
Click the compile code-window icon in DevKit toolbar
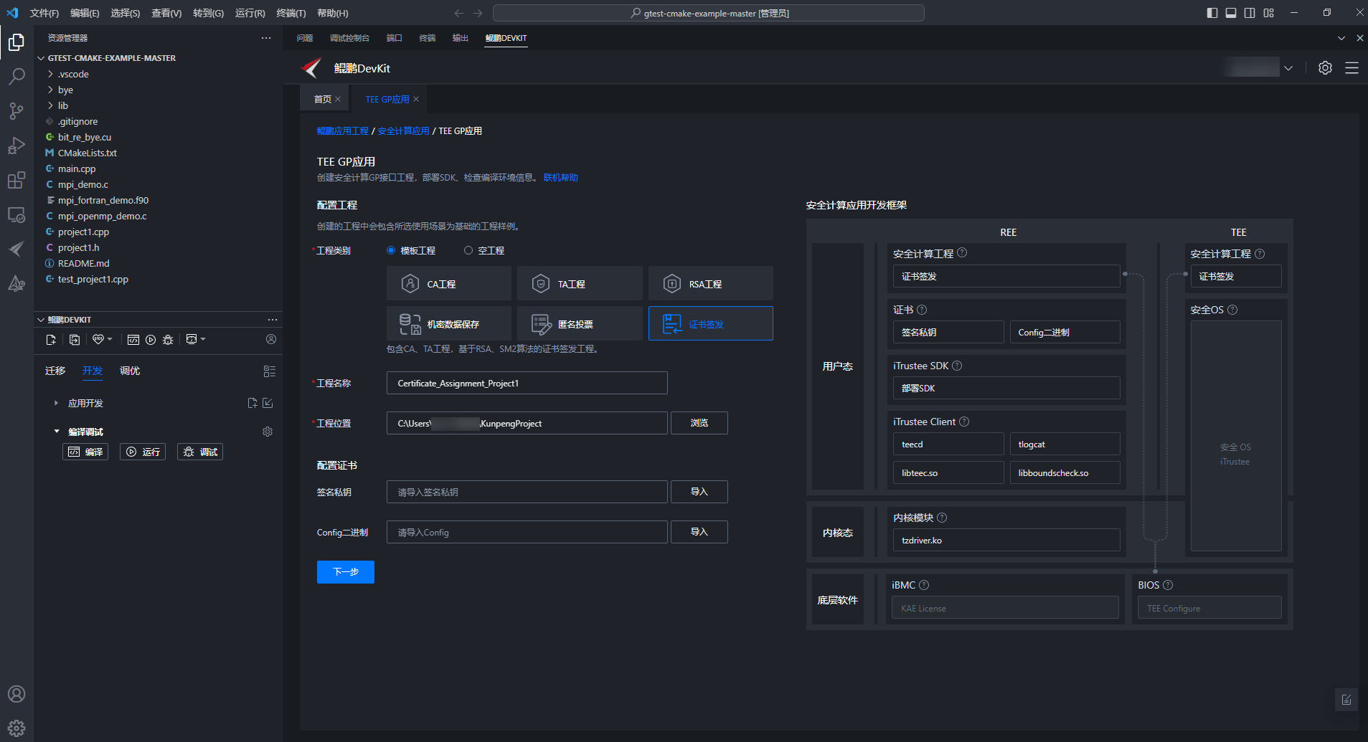click(133, 340)
